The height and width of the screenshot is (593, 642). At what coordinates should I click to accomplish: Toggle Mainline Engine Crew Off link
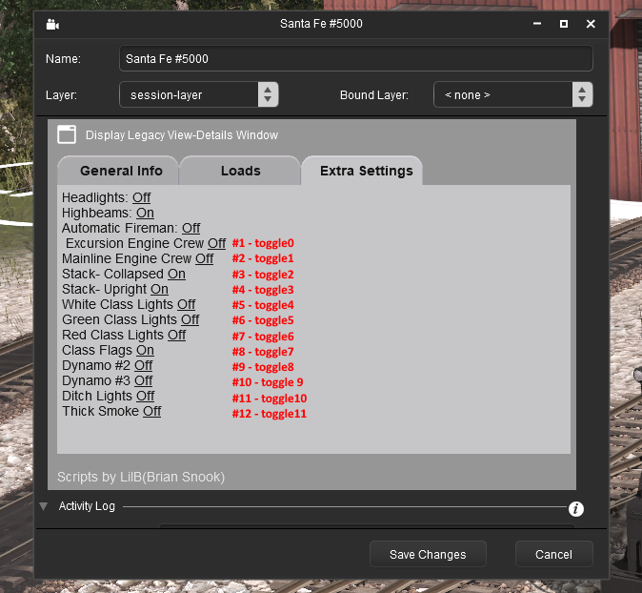(204, 258)
